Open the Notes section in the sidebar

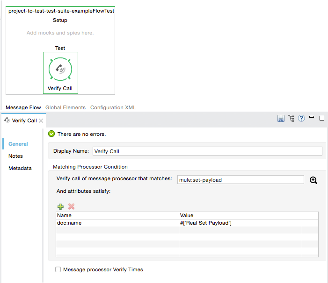click(16, 156)
